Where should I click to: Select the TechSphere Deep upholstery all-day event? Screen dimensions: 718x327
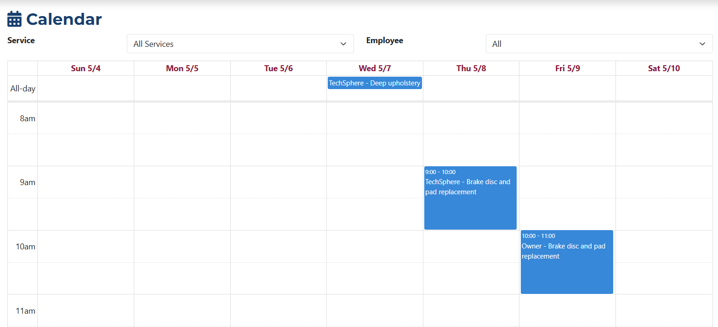(374, 83)
